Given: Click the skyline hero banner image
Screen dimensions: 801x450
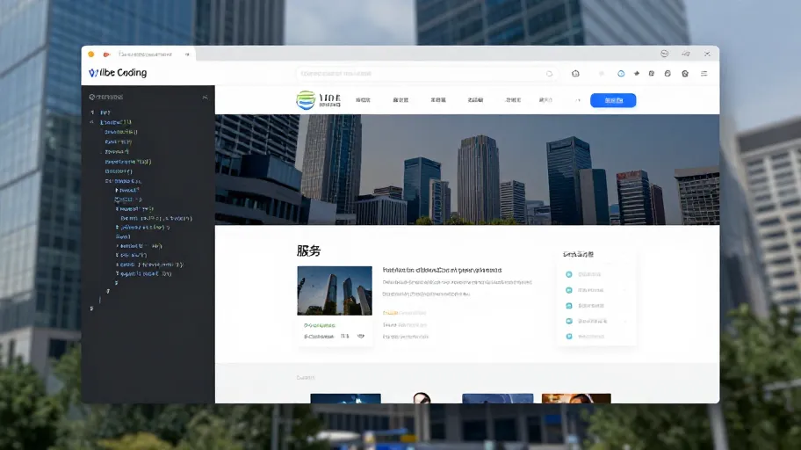Looking at the screenshot, I should click(467, 170).
